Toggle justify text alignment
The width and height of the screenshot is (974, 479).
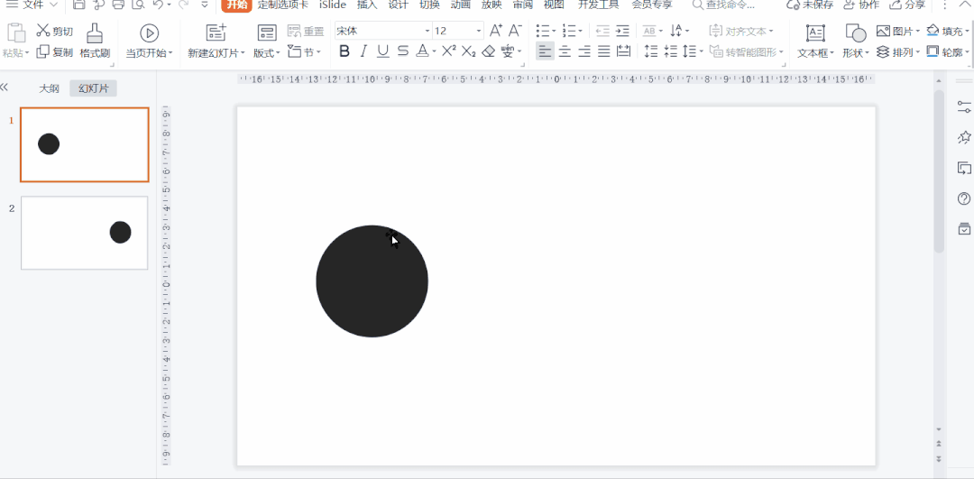(603, 51)
